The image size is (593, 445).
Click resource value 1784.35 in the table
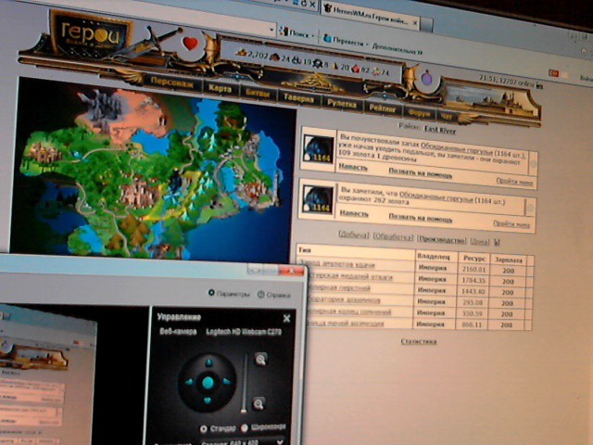click(473, 281)
